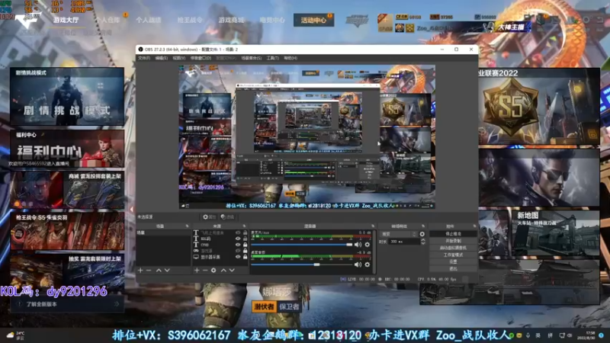Open 停靠窗口(D) menu in OBS
Viewport: 610px width, 343px height.
pyautogui.click(x=201, y=58)
